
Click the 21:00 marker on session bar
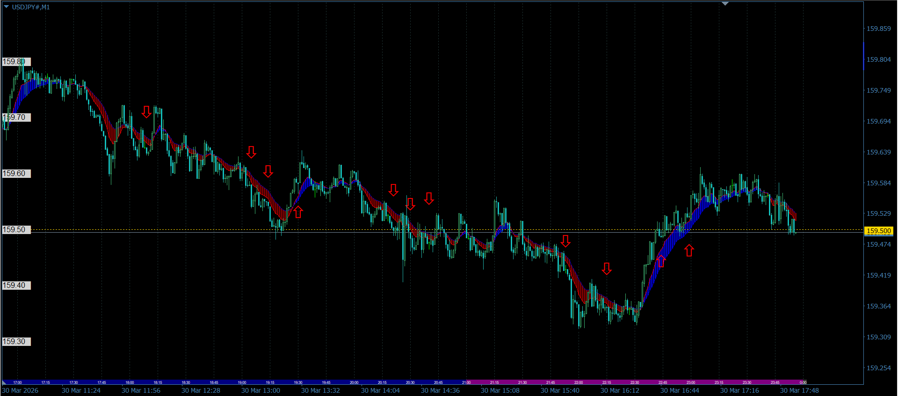tap(466, 382)
